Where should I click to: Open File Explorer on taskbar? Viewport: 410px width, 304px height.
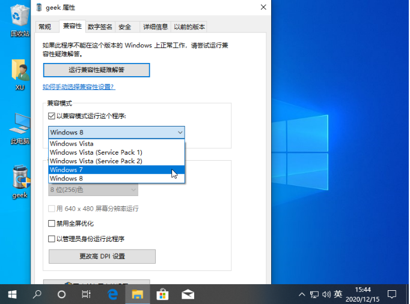tap(137, 294)
